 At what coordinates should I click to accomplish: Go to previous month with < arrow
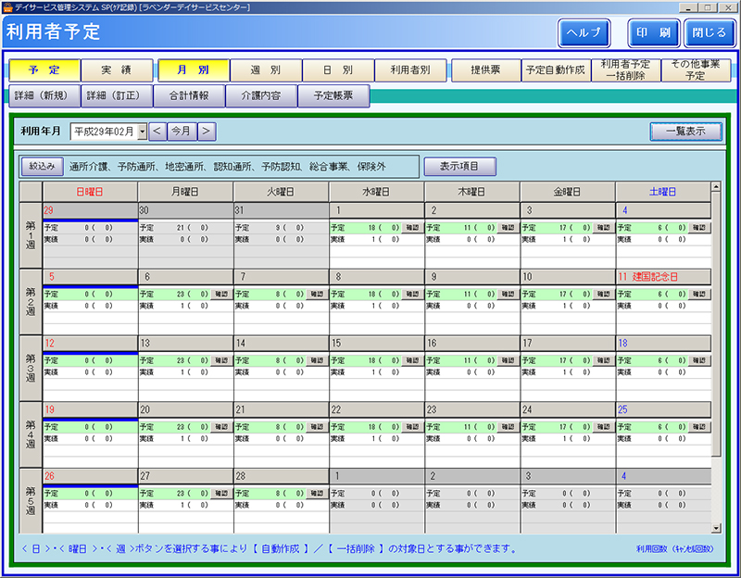(x=157, y=132)
